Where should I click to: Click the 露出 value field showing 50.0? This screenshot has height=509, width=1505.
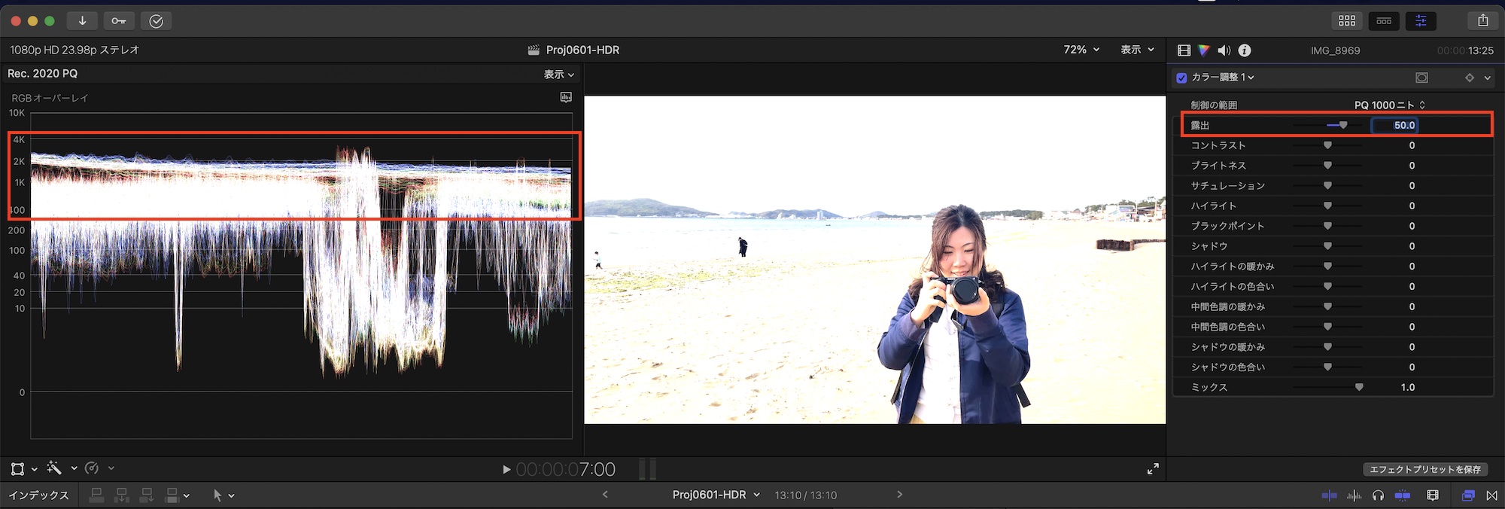click(x=1403, y=126)
